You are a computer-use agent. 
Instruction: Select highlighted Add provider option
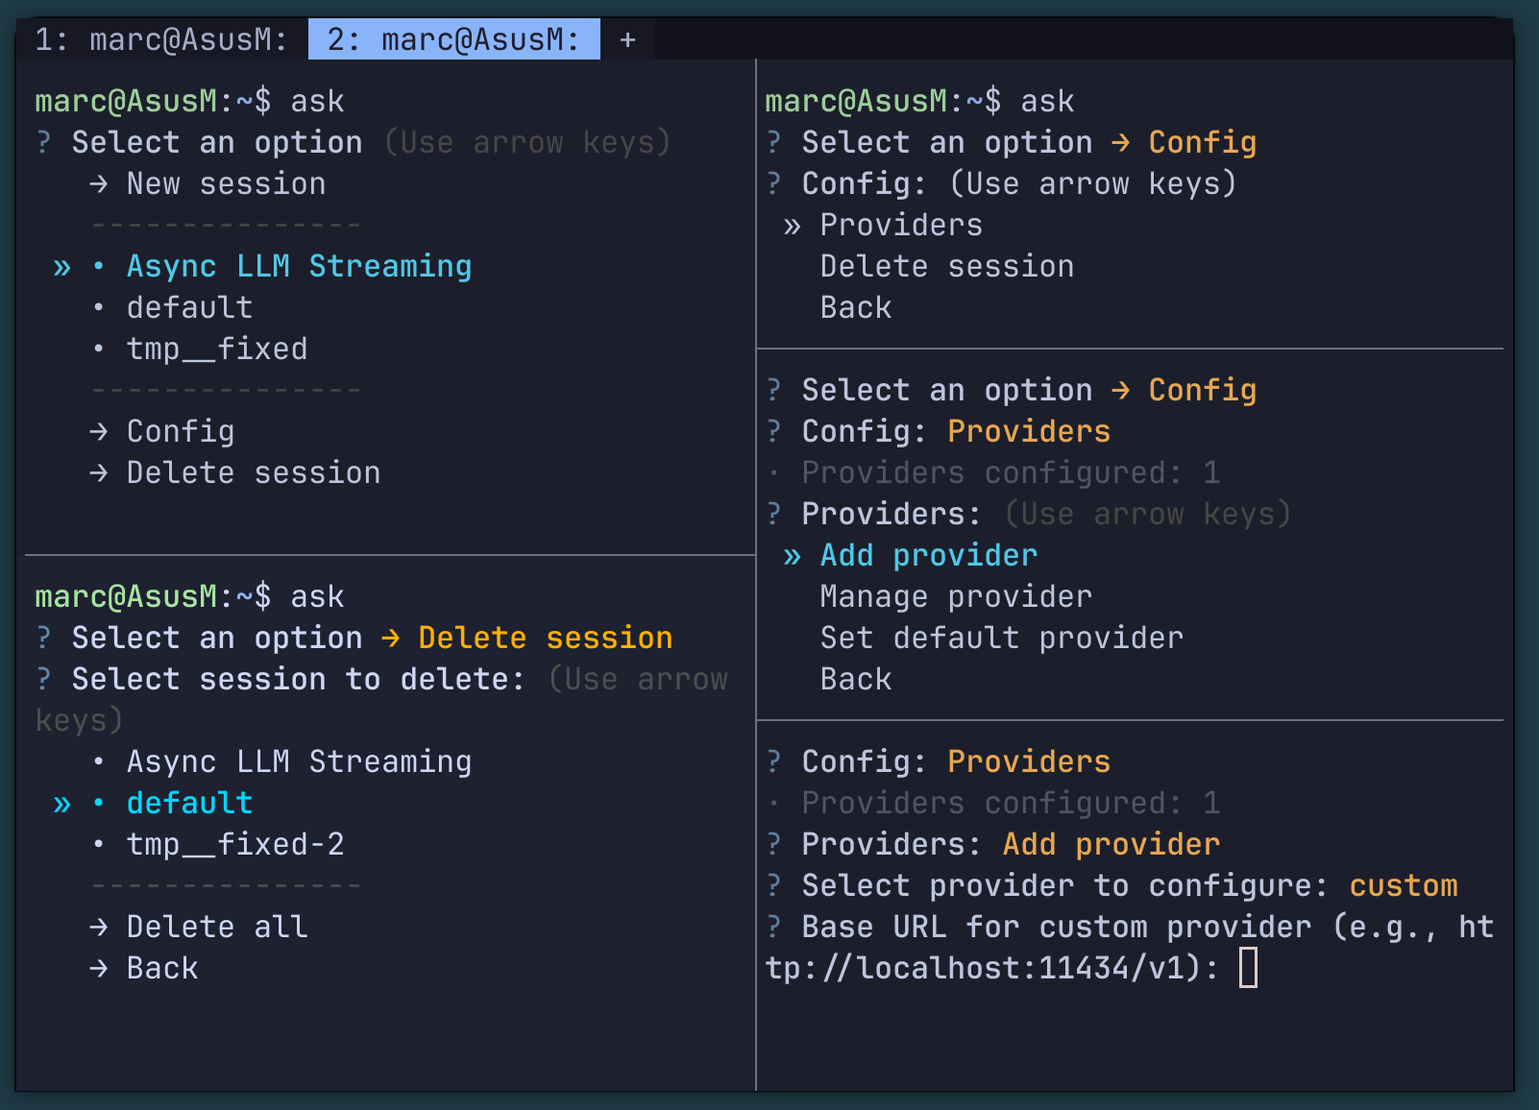tap(928, 555)
